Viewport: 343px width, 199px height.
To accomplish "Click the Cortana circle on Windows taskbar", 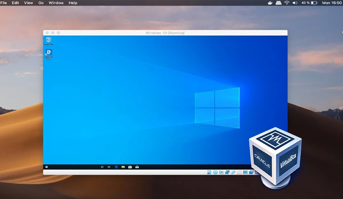I will (102, 167).
